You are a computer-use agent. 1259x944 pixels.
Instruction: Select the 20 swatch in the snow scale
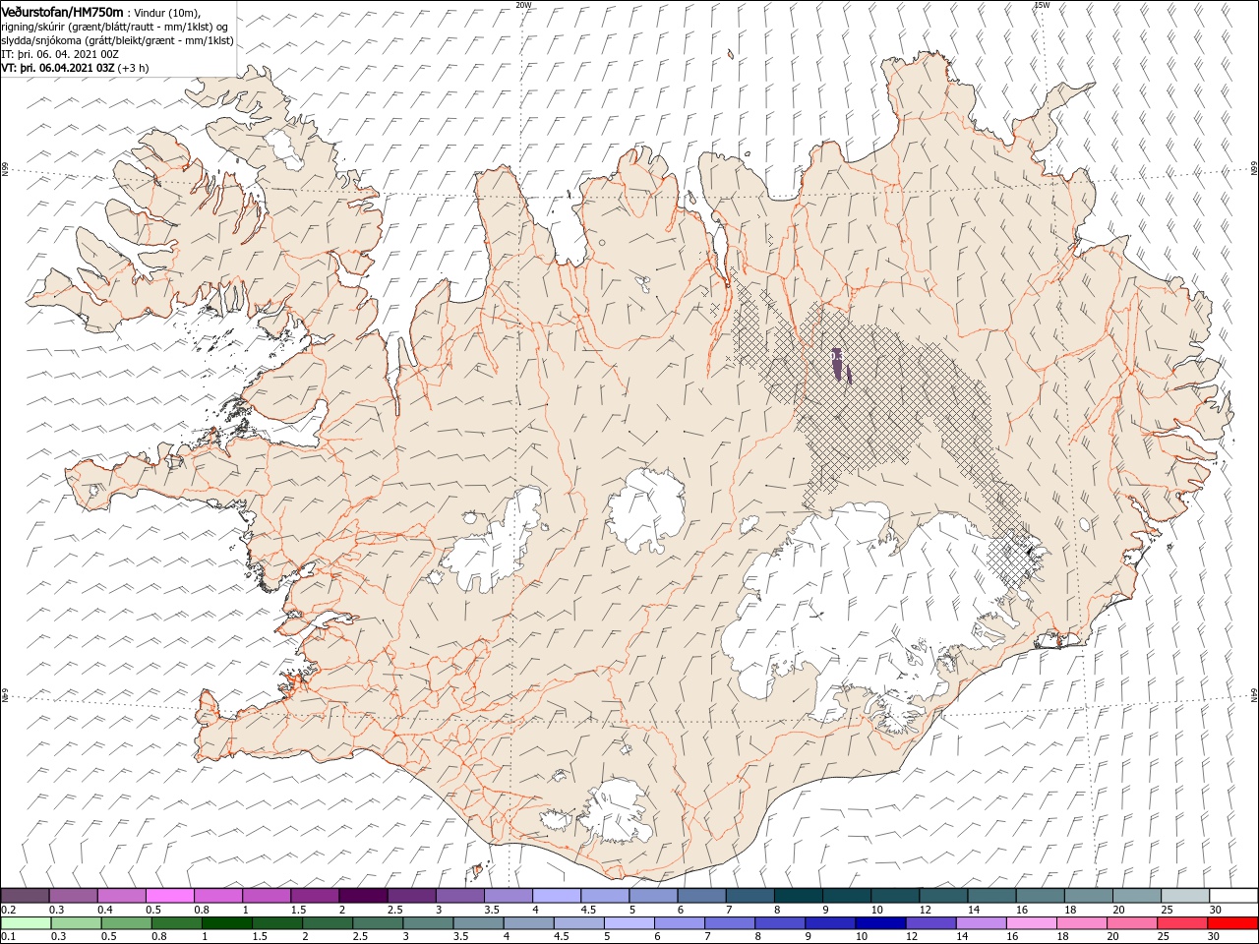pyautogui.click(x=1136, y=895)
